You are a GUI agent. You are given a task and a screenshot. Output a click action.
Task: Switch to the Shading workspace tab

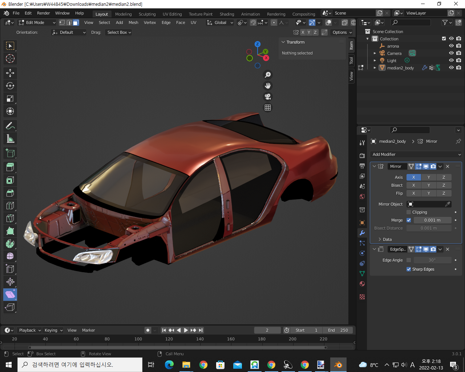(227, 14)
